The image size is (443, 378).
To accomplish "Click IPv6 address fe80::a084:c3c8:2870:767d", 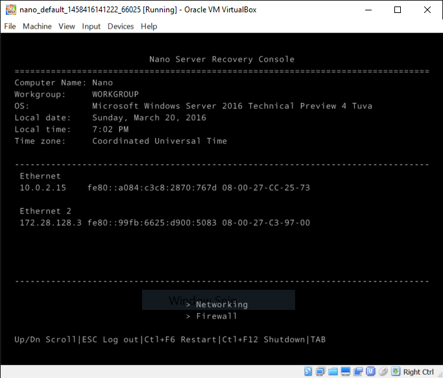I will (x=152, y=187).
